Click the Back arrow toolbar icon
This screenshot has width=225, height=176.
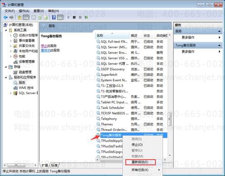(5, 17)
